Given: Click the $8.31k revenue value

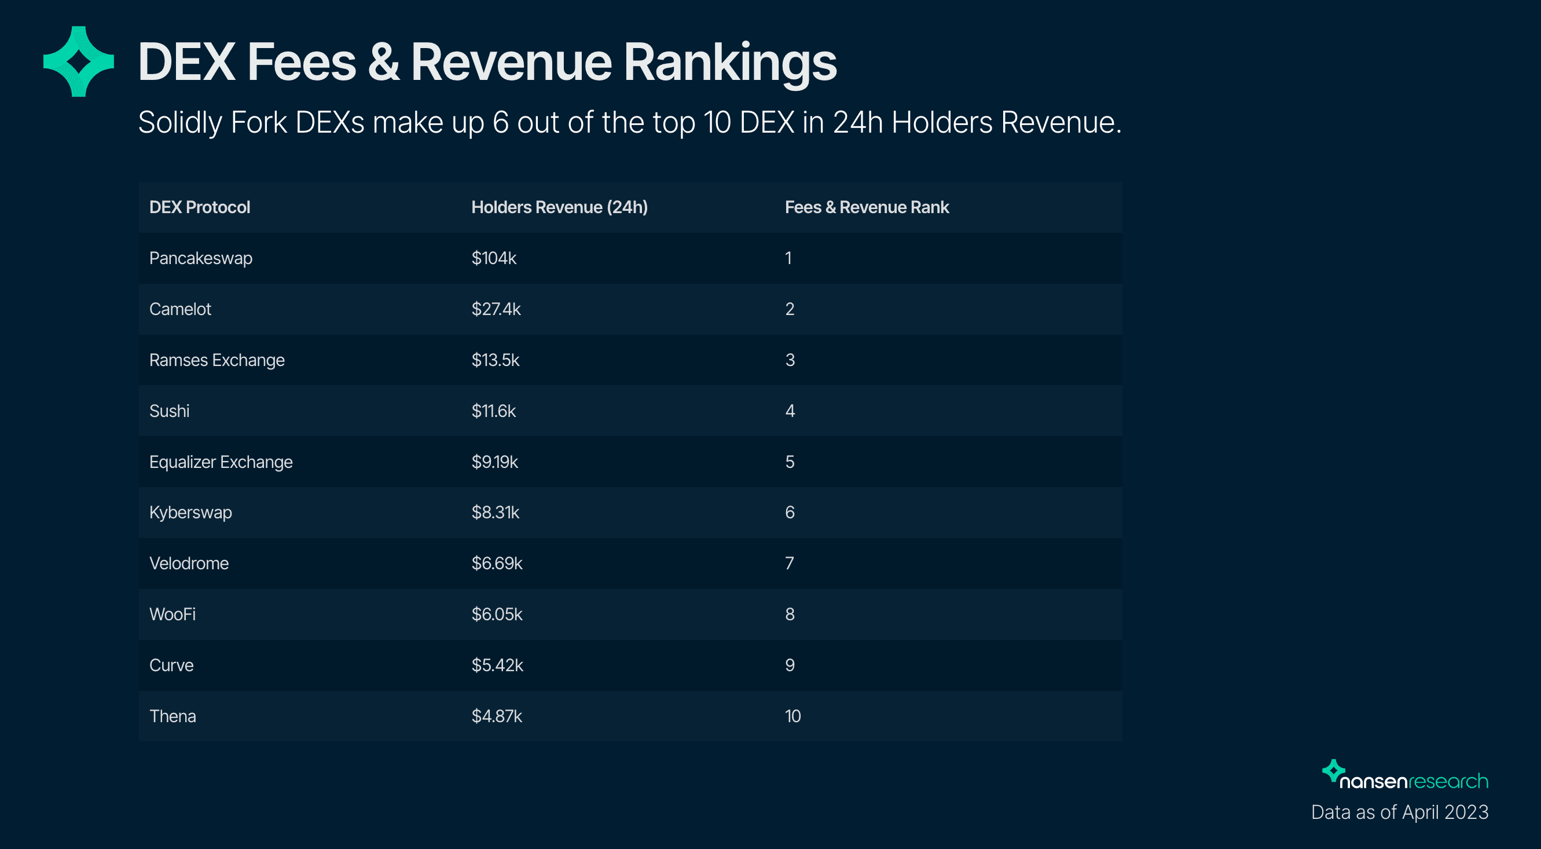Looking at the screenshot, I should (x=496, y=513).
